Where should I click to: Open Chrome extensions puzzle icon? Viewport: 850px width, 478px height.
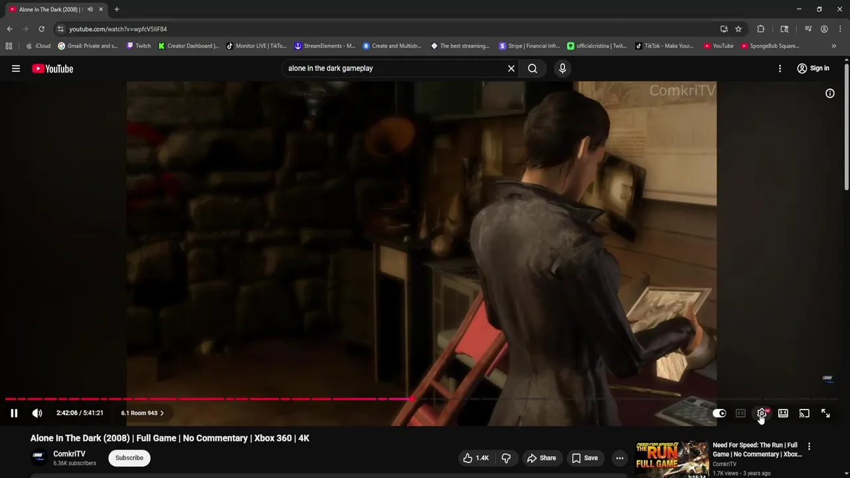point(761,29)
